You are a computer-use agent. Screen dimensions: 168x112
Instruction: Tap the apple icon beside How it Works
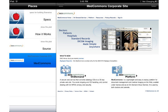[x=16, y=31]
